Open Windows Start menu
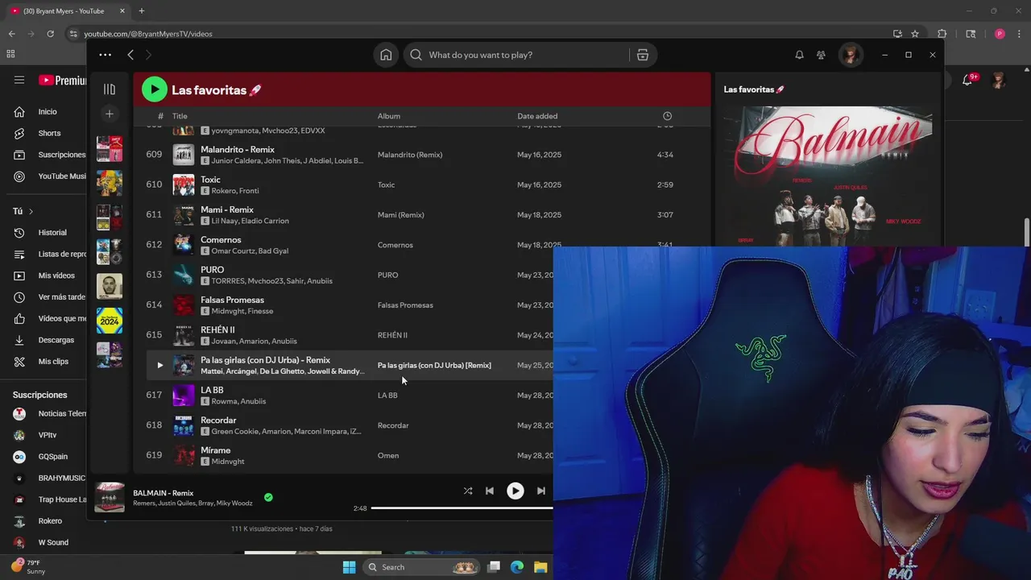Viewport: 1031px width, 580px height. tap(349, 567)
